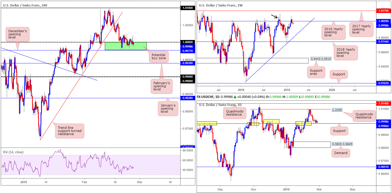
Task: Click the white support area box on weekly chart
Action: coord(252,61)
